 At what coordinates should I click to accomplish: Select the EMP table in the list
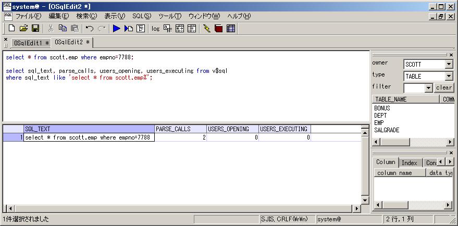379,123
